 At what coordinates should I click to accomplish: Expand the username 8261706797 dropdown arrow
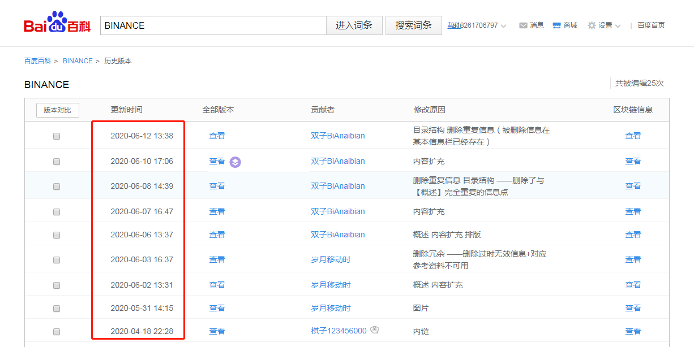click(x=504, y=26)
